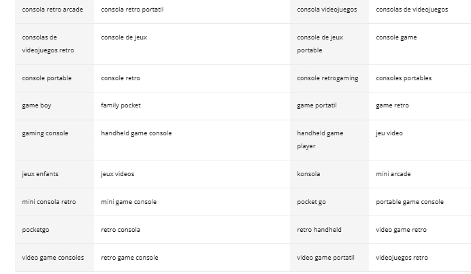Viewport: 471px width, 274px height.
Task: Select the 'console game' keyword cell
Action: click(420, 44)
